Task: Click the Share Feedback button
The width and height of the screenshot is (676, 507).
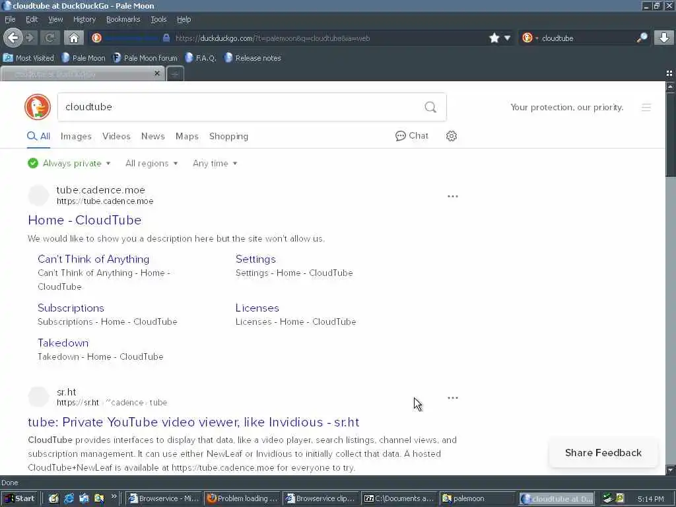Action: pyautogui.click(x=603, y=453)
